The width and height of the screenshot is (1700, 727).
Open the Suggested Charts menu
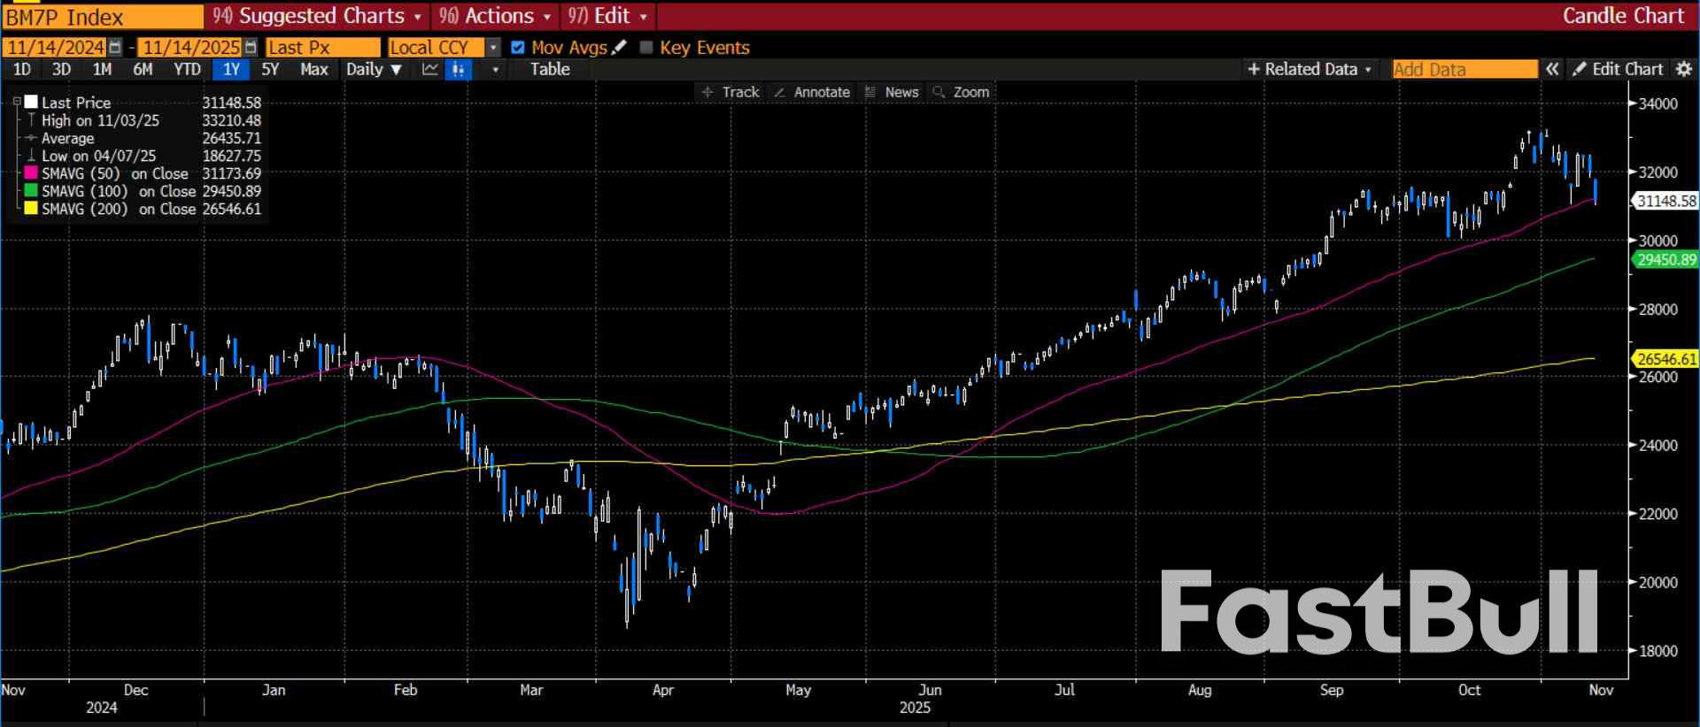tap(317, 16)
